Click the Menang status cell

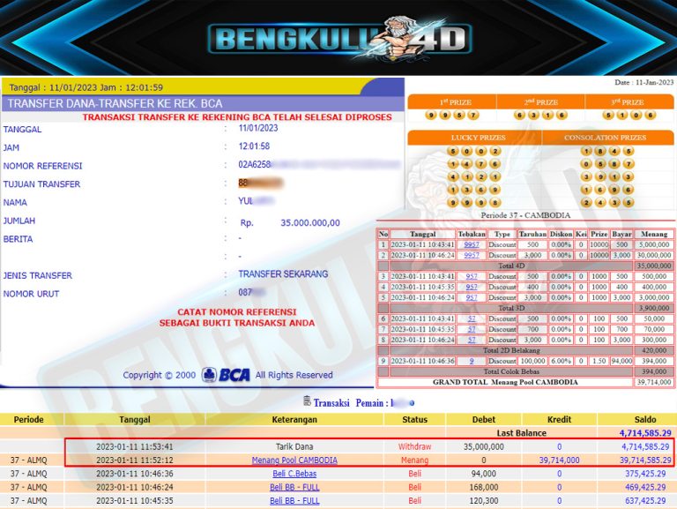pyautogui.click(x=414, y=460)
